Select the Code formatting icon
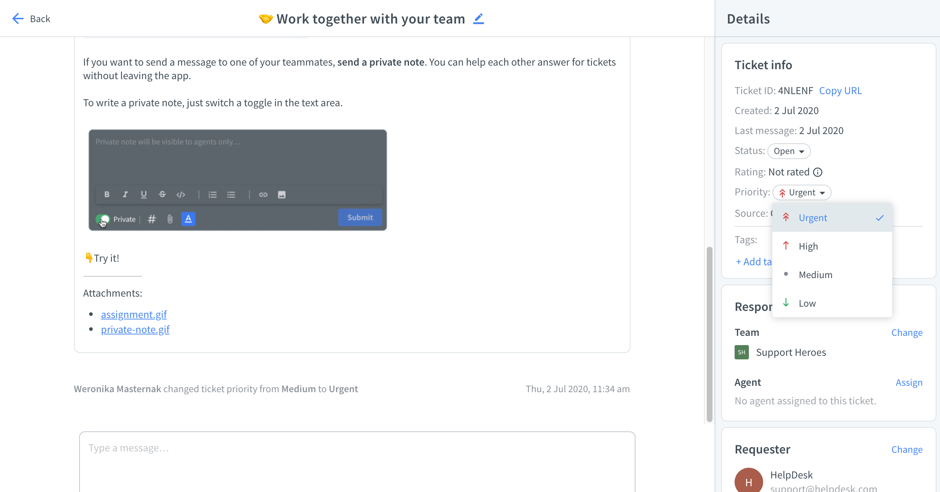The image size is (940, 492). point(180,194)
